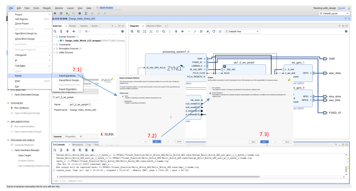Click Generate Bitstream in Flow Navigator
This screenshot has width=356, height=191.
coord(24,145)
